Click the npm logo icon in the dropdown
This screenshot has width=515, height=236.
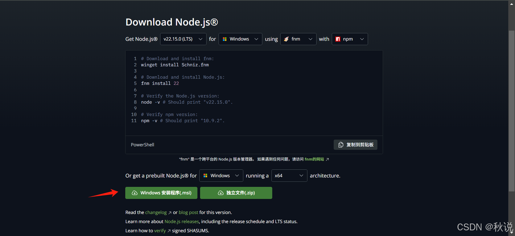coord(338,39)
